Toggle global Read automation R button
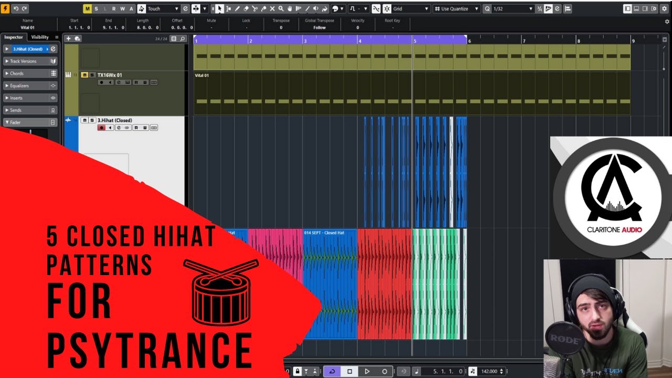Viewport: 672px width, 378px height. (113, 9)
